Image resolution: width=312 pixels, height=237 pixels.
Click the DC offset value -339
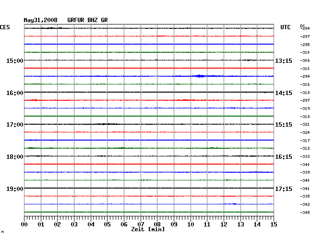[x=305, y=172]
